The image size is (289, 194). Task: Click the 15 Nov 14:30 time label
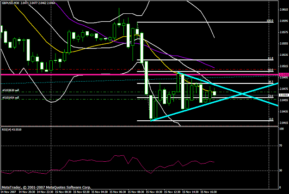click(x=191, y=192)
